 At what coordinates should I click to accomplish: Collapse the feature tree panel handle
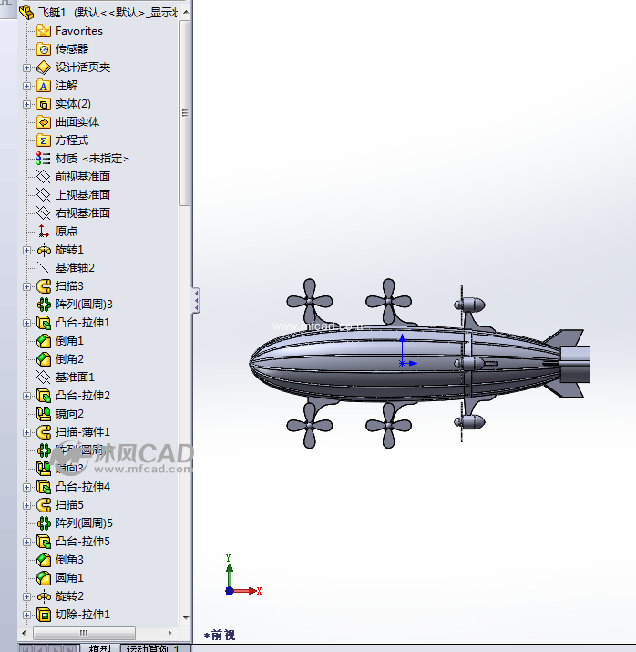pos(196,300)
